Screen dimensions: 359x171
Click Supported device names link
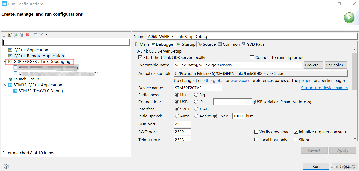[324, 88]
